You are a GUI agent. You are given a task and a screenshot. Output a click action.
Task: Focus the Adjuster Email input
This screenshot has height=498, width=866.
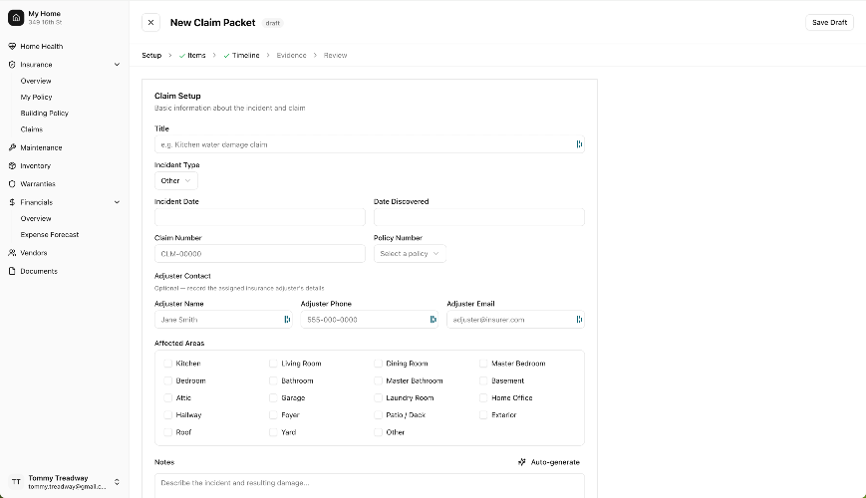click(510, 320)
